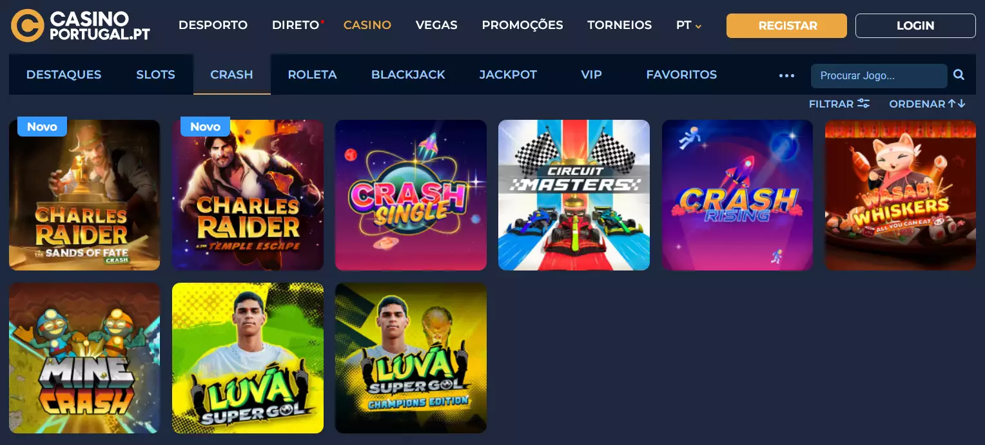Open the Promoções menu item
The height and width of the screenshot is (445, 985).
tap(522, 25)
